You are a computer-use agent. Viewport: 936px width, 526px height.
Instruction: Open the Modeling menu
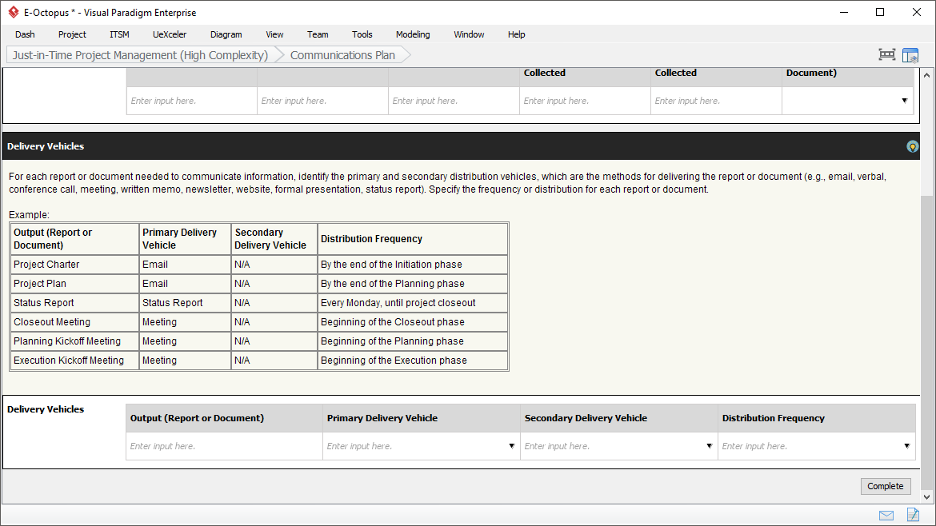[x=413, y=34]
